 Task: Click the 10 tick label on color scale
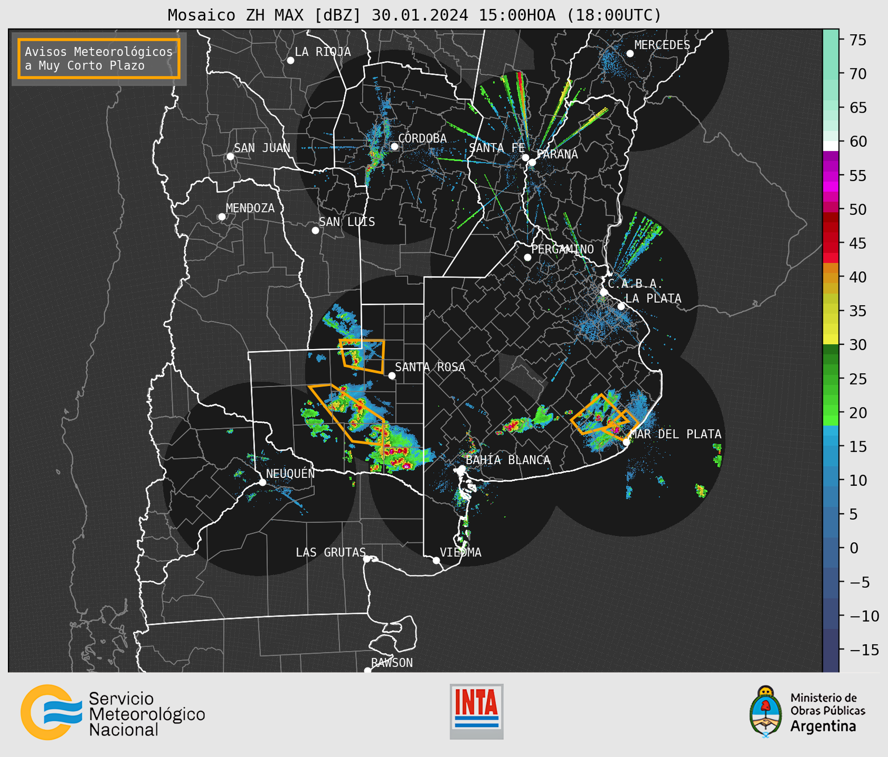click(857, 481)
